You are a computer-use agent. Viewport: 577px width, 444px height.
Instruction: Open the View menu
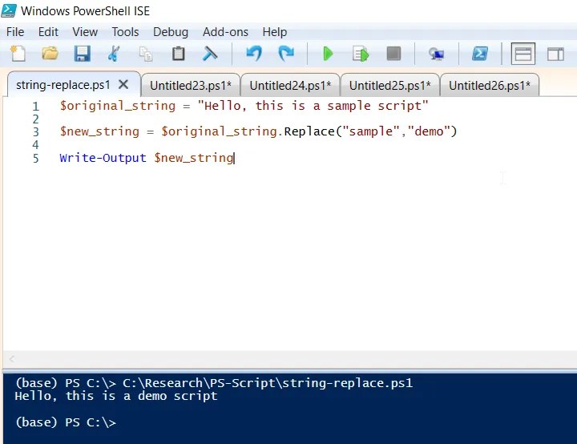(85, 32)
